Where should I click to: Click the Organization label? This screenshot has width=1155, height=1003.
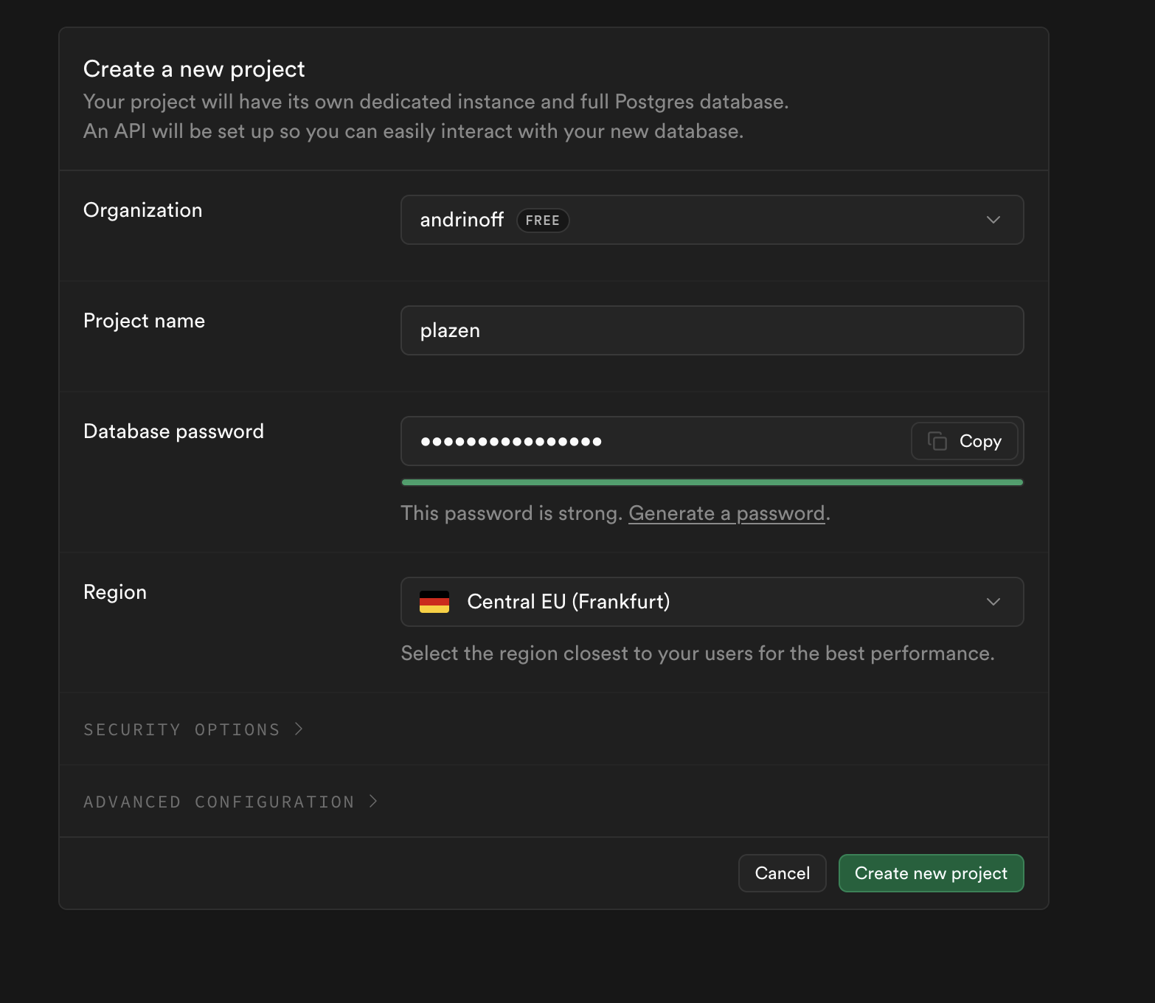(x=142, y=210)
